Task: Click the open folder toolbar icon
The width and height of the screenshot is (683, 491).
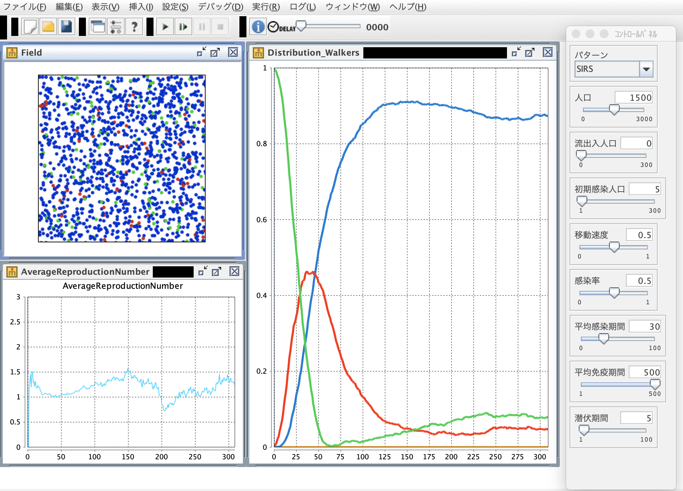Action: click(48, 27)
